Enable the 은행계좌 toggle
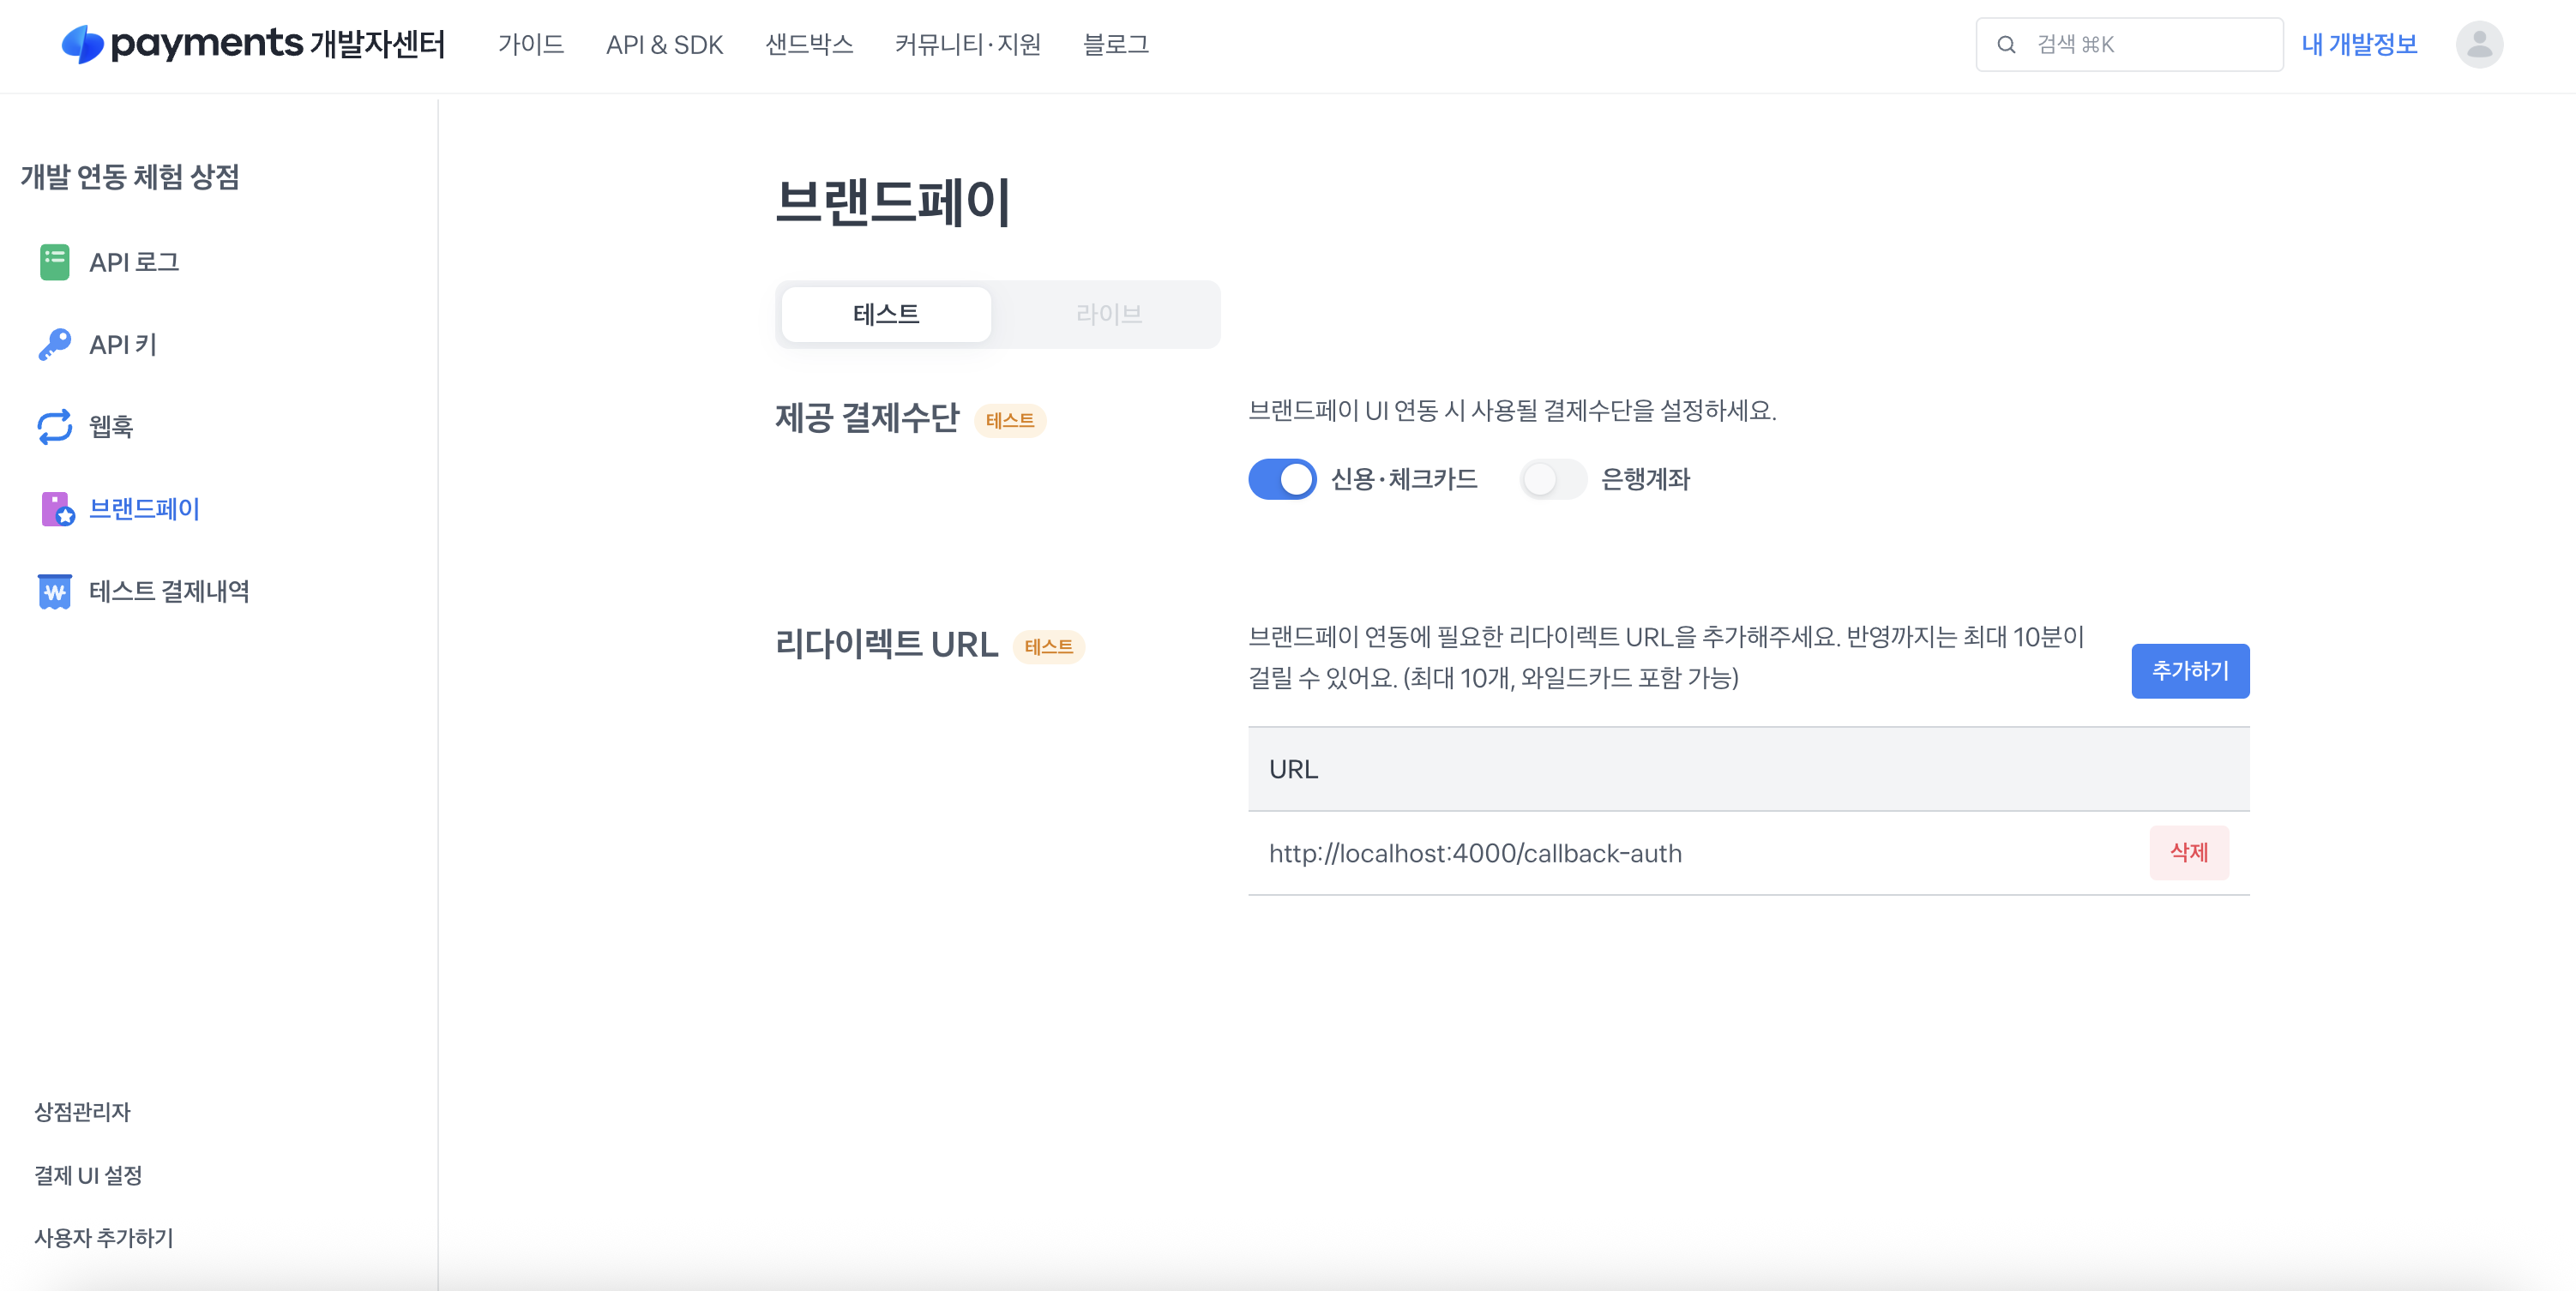Image resolution: width=2576 pixels, height=1291 pixels. click(x=1552, y=479)
